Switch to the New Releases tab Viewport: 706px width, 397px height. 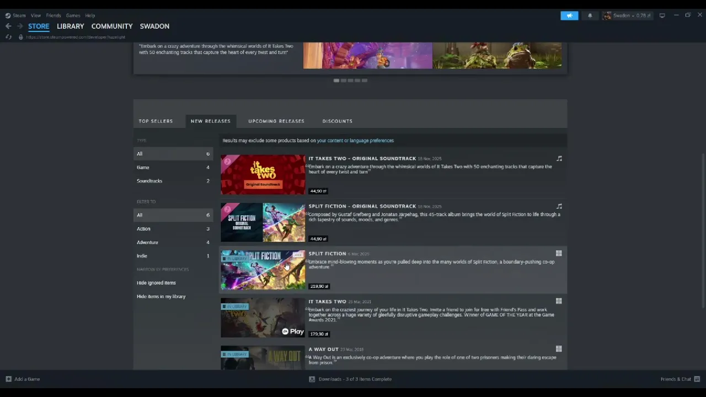click(x=211, y=121)
